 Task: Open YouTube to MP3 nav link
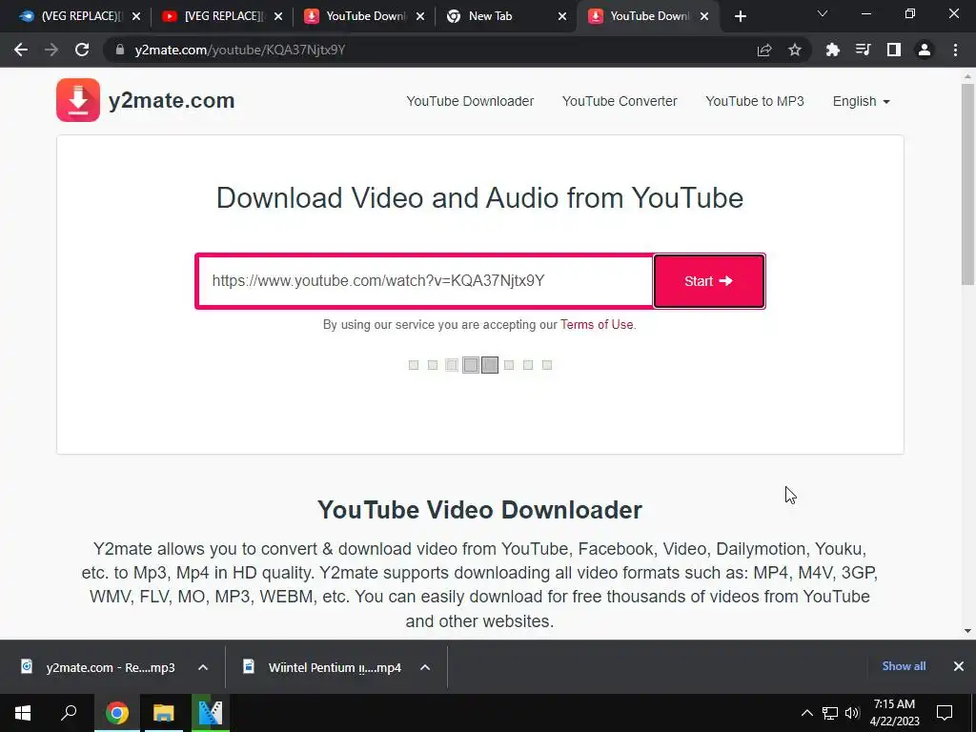[x=755, y=101]
